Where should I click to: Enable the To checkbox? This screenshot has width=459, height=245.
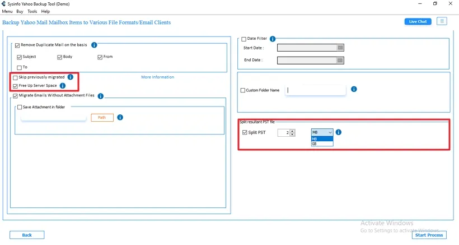20,67
